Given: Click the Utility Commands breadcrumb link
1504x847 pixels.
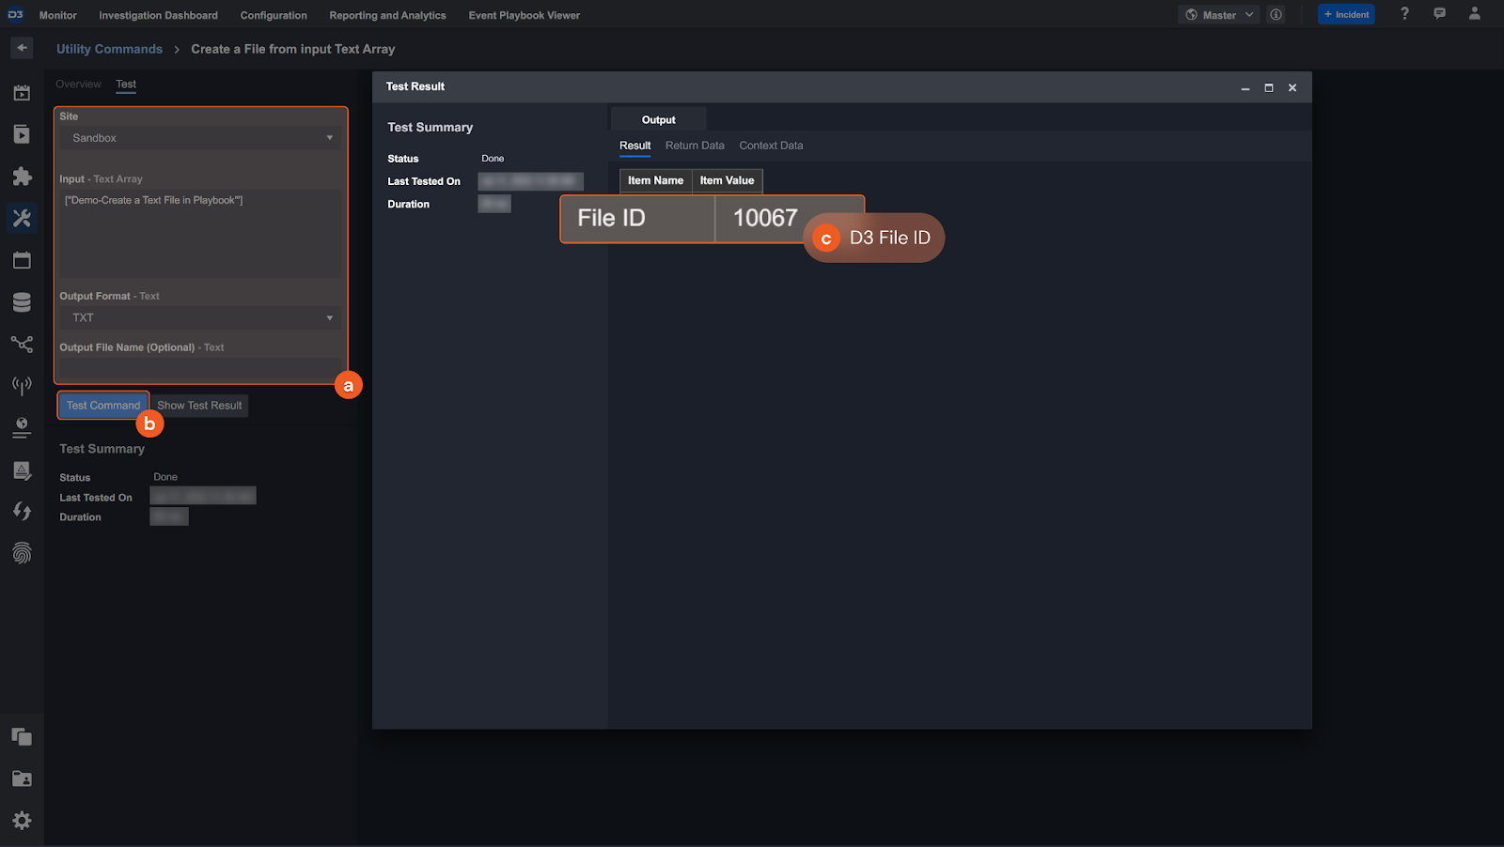Looking at the screenshot, I should (109, 49).
